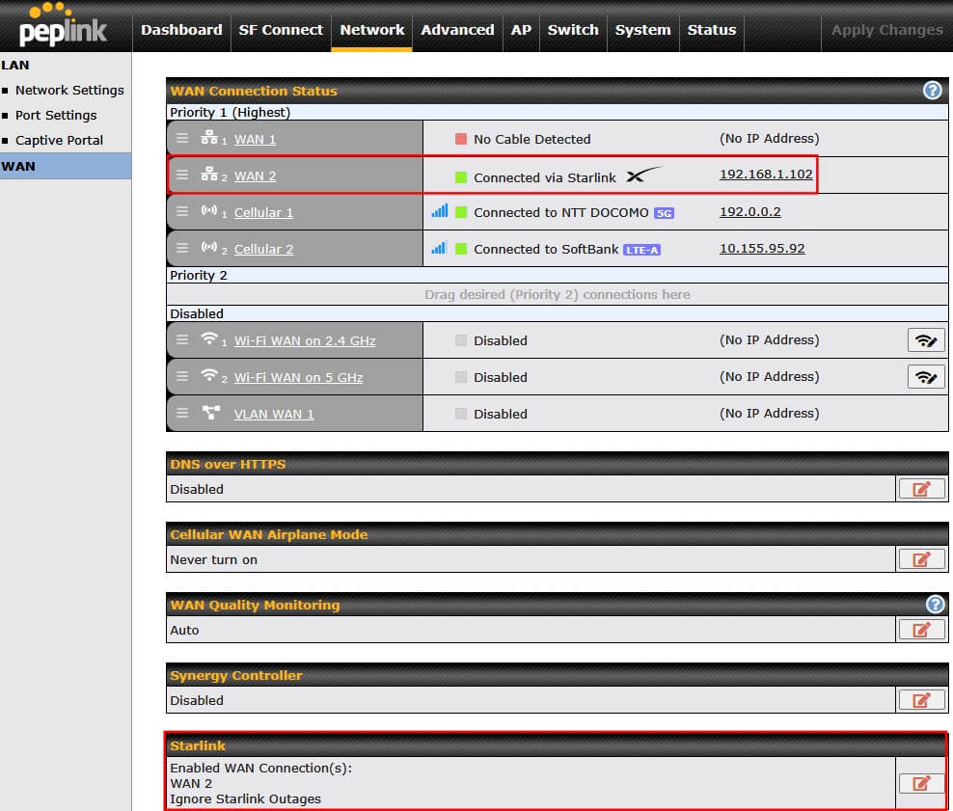Image resolution: width=953 pixels, height=811 pixels.
Task: Click Apply Changes button
Action: [x=886, y=30]
